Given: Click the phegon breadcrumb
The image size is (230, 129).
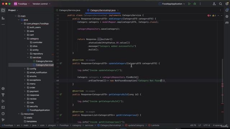Looking at the screenshot, I should click(x=52, y=125).
